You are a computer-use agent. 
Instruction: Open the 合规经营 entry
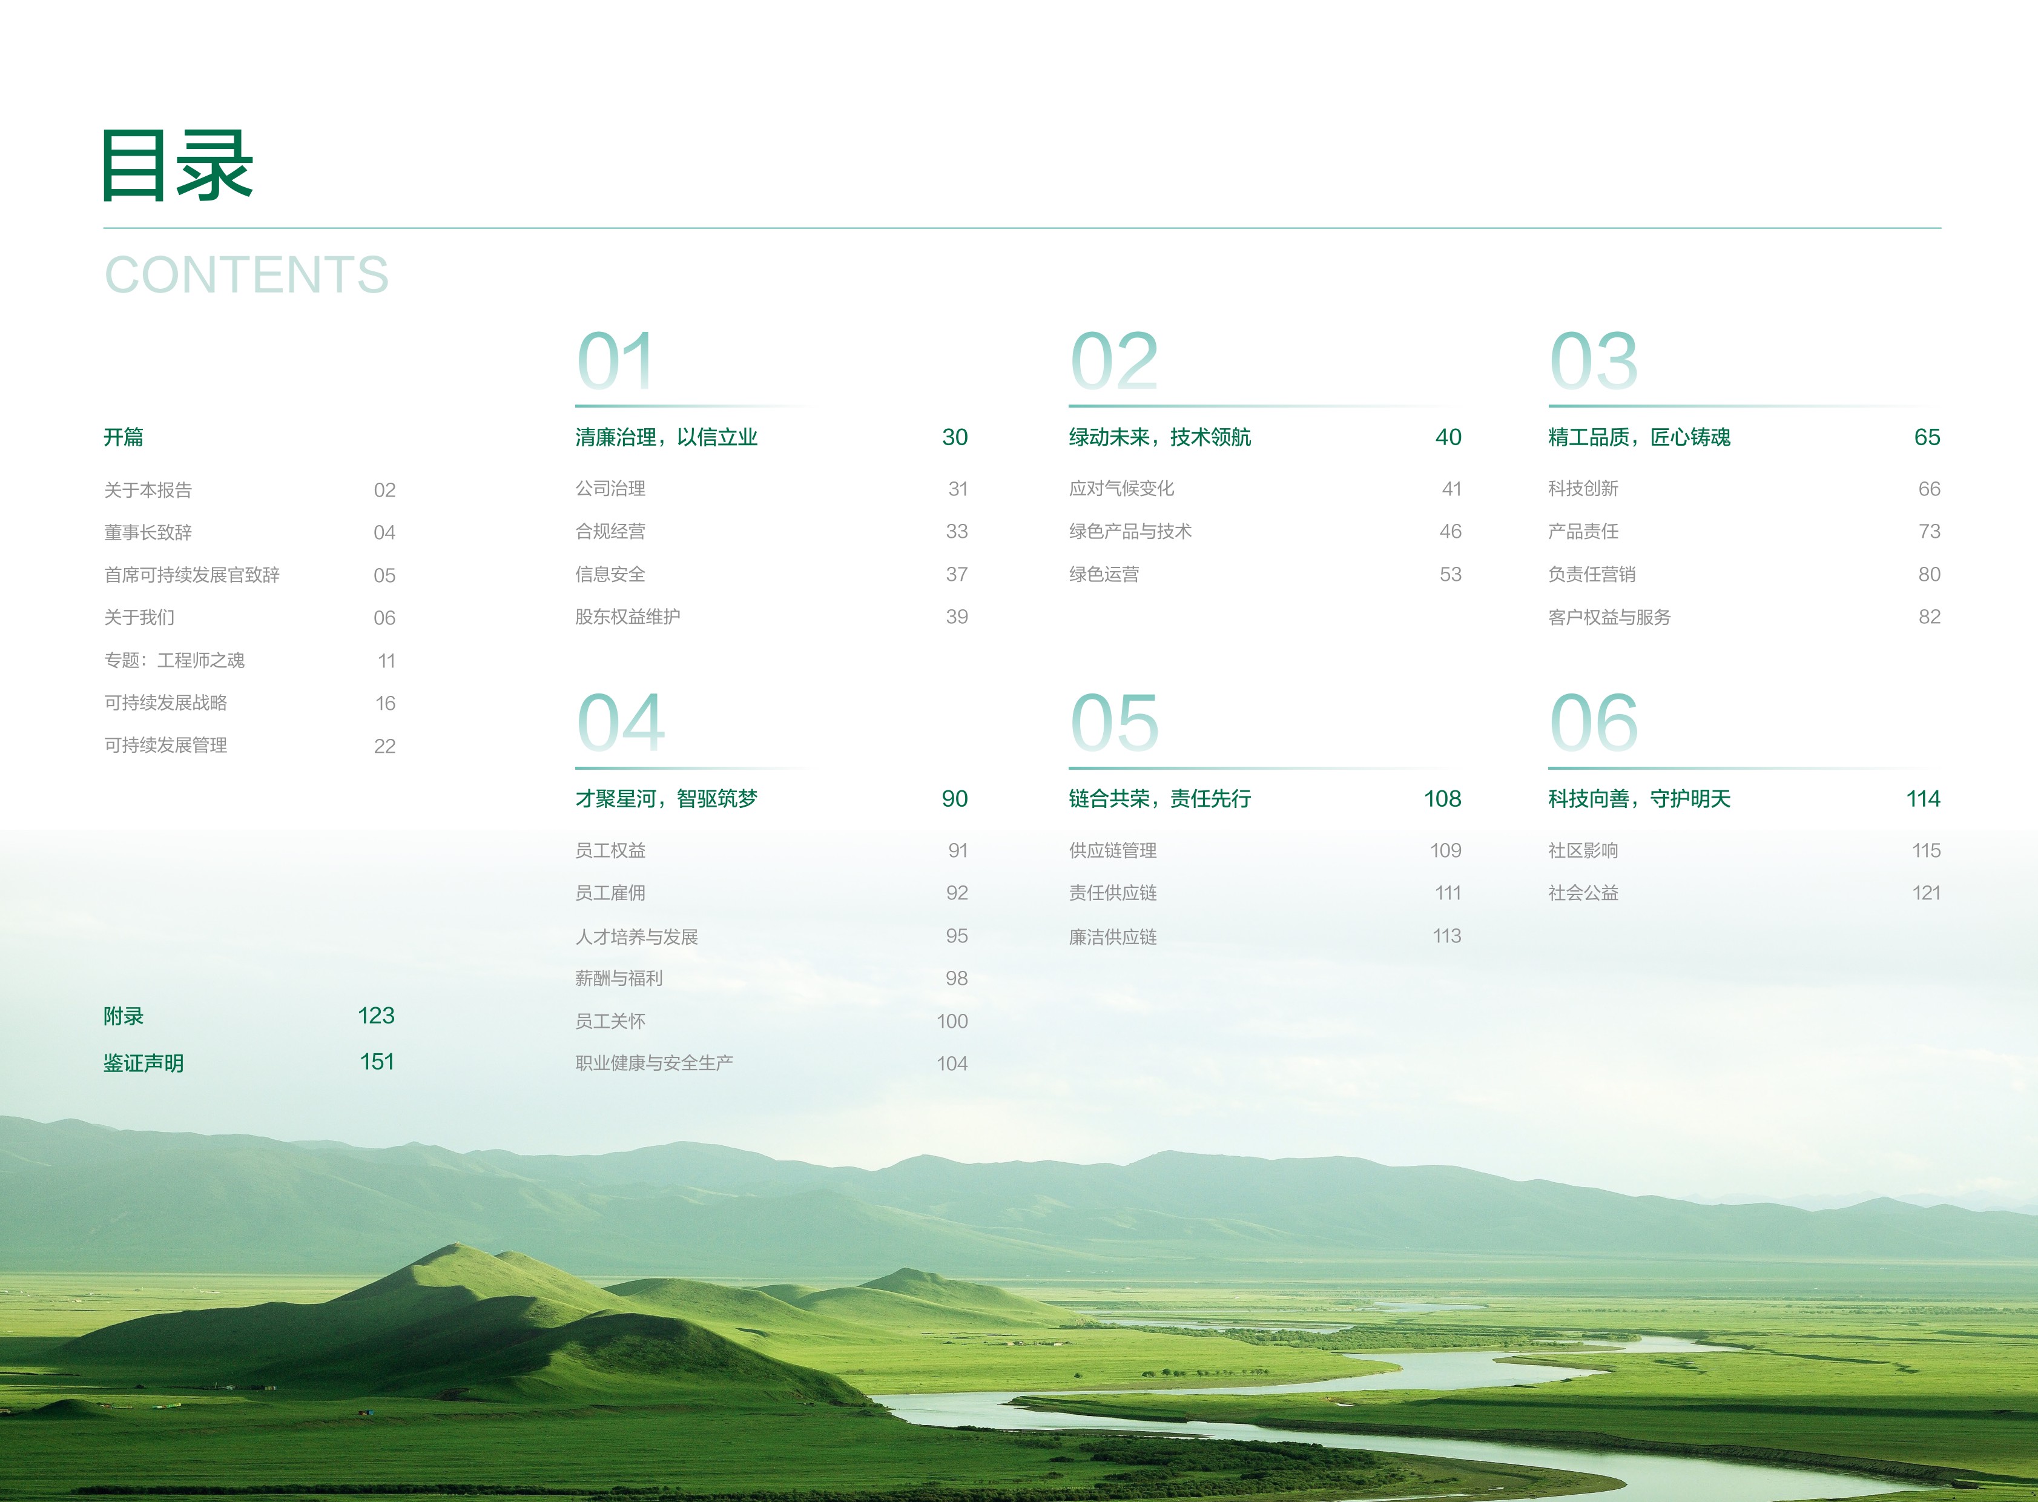610,531
